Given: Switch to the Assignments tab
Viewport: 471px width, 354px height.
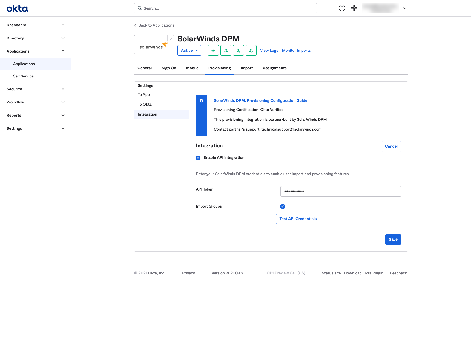Looking at the screenshot, I should [x=275, y=68].
